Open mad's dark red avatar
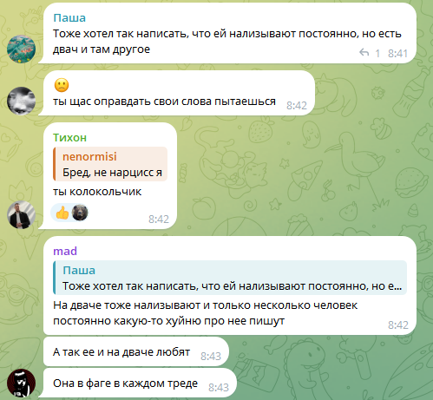 (x=21, y=383)
